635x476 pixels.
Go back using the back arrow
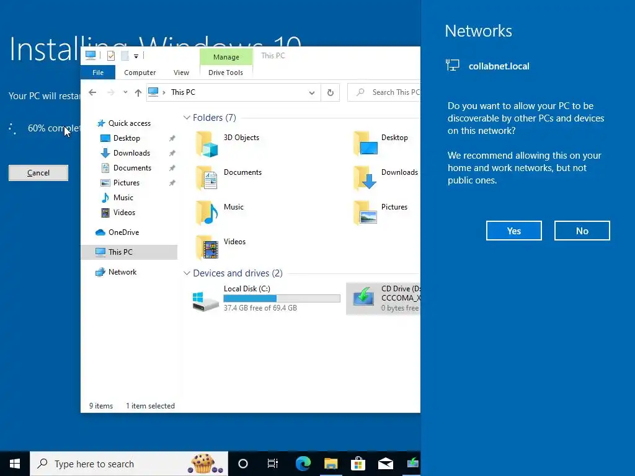[x=92, y=92]
